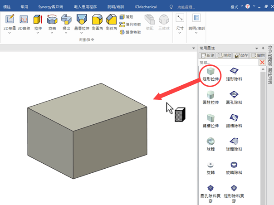Activate the 拉伸 extrude tool
The image size is (274, 205).
pos(38,22)
